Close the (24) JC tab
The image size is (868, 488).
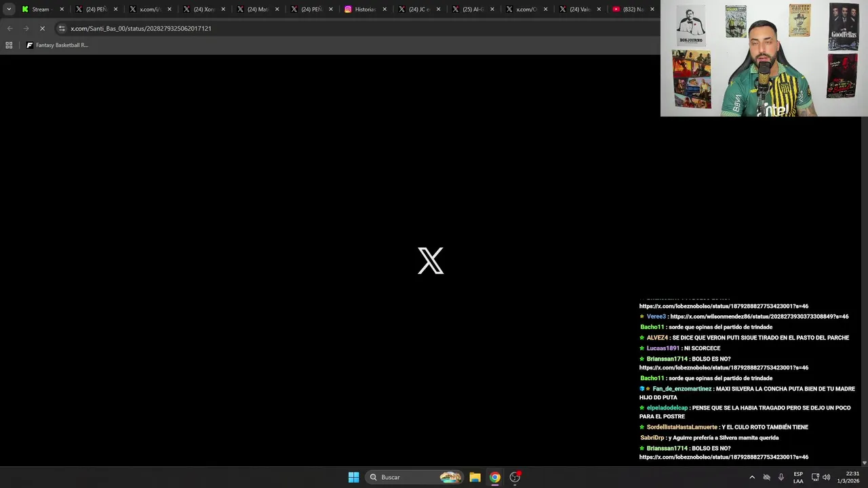[438, 9]
